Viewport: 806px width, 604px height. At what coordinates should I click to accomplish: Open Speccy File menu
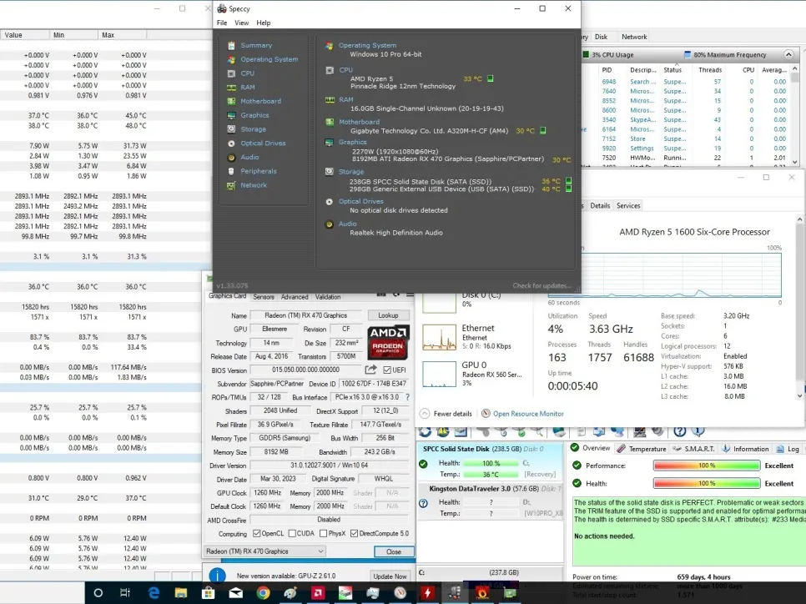point(222,23)
